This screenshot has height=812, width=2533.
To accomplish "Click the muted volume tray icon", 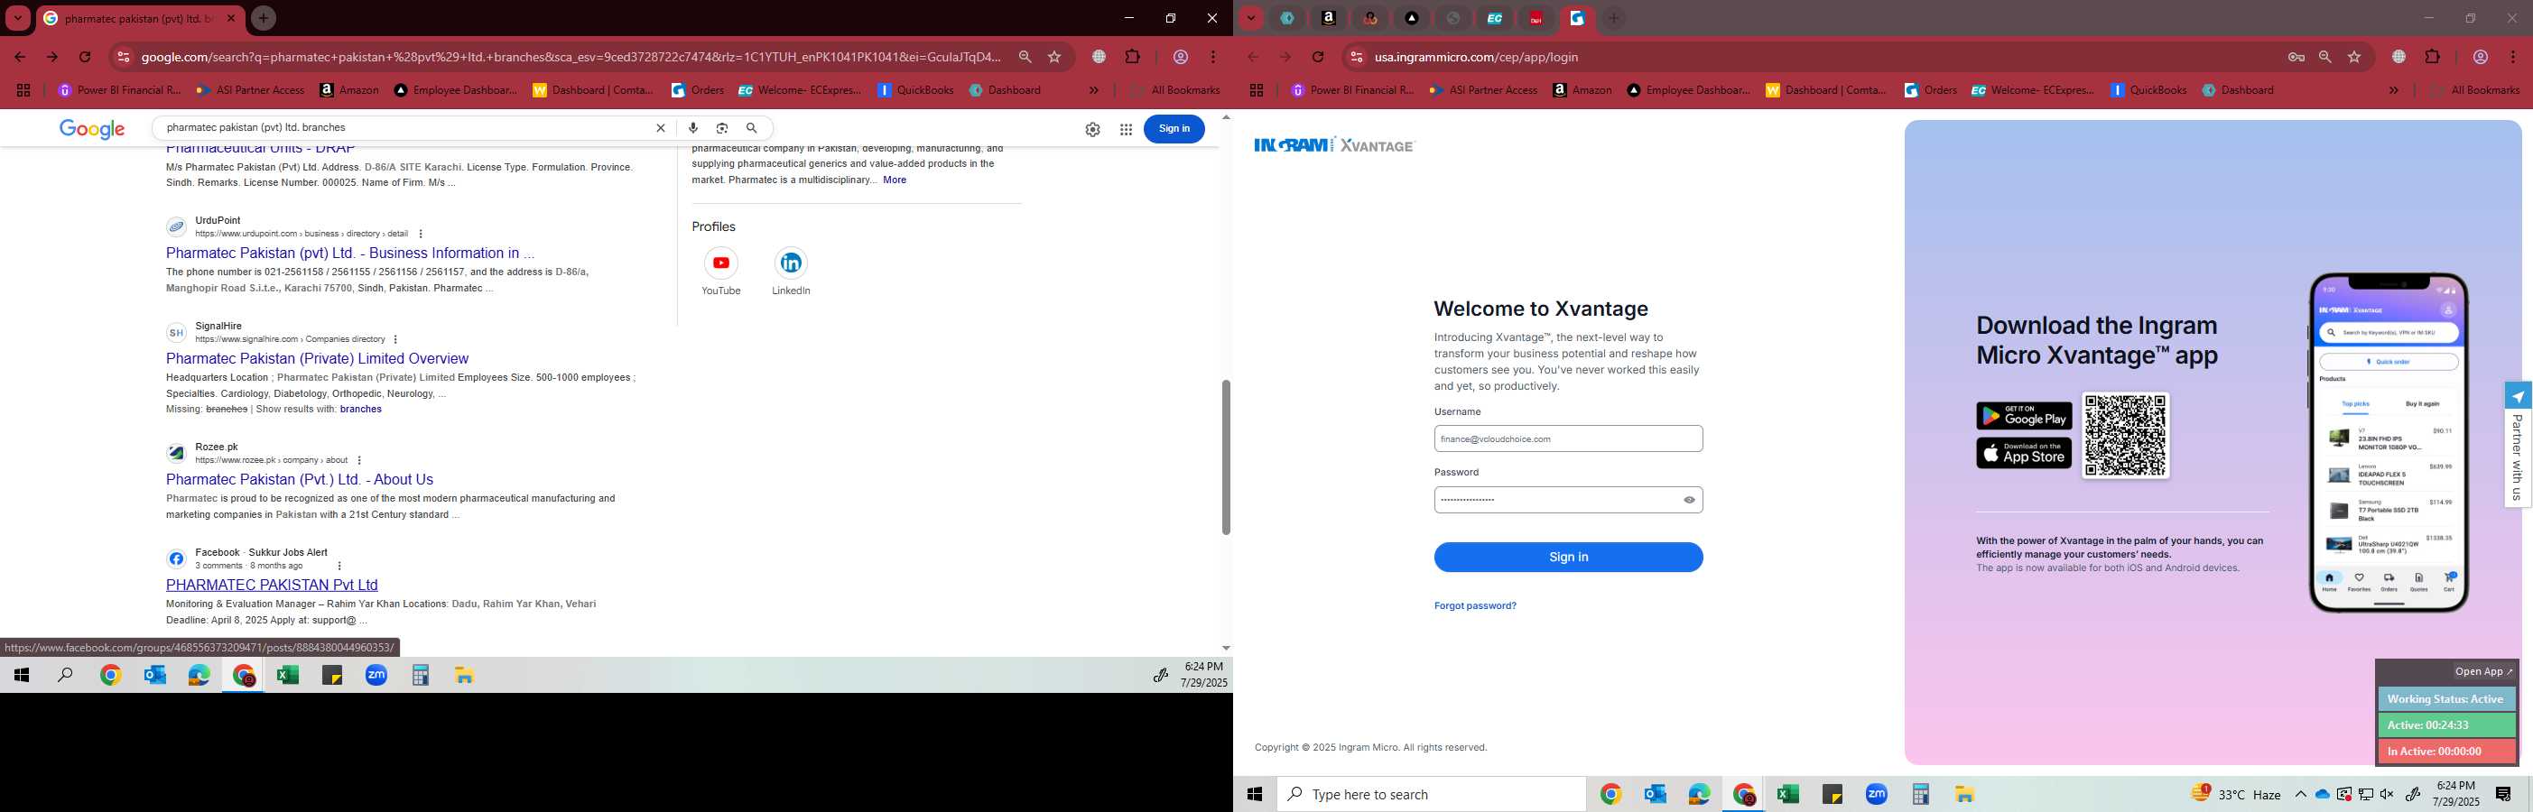I will (x=2387, y=794).
